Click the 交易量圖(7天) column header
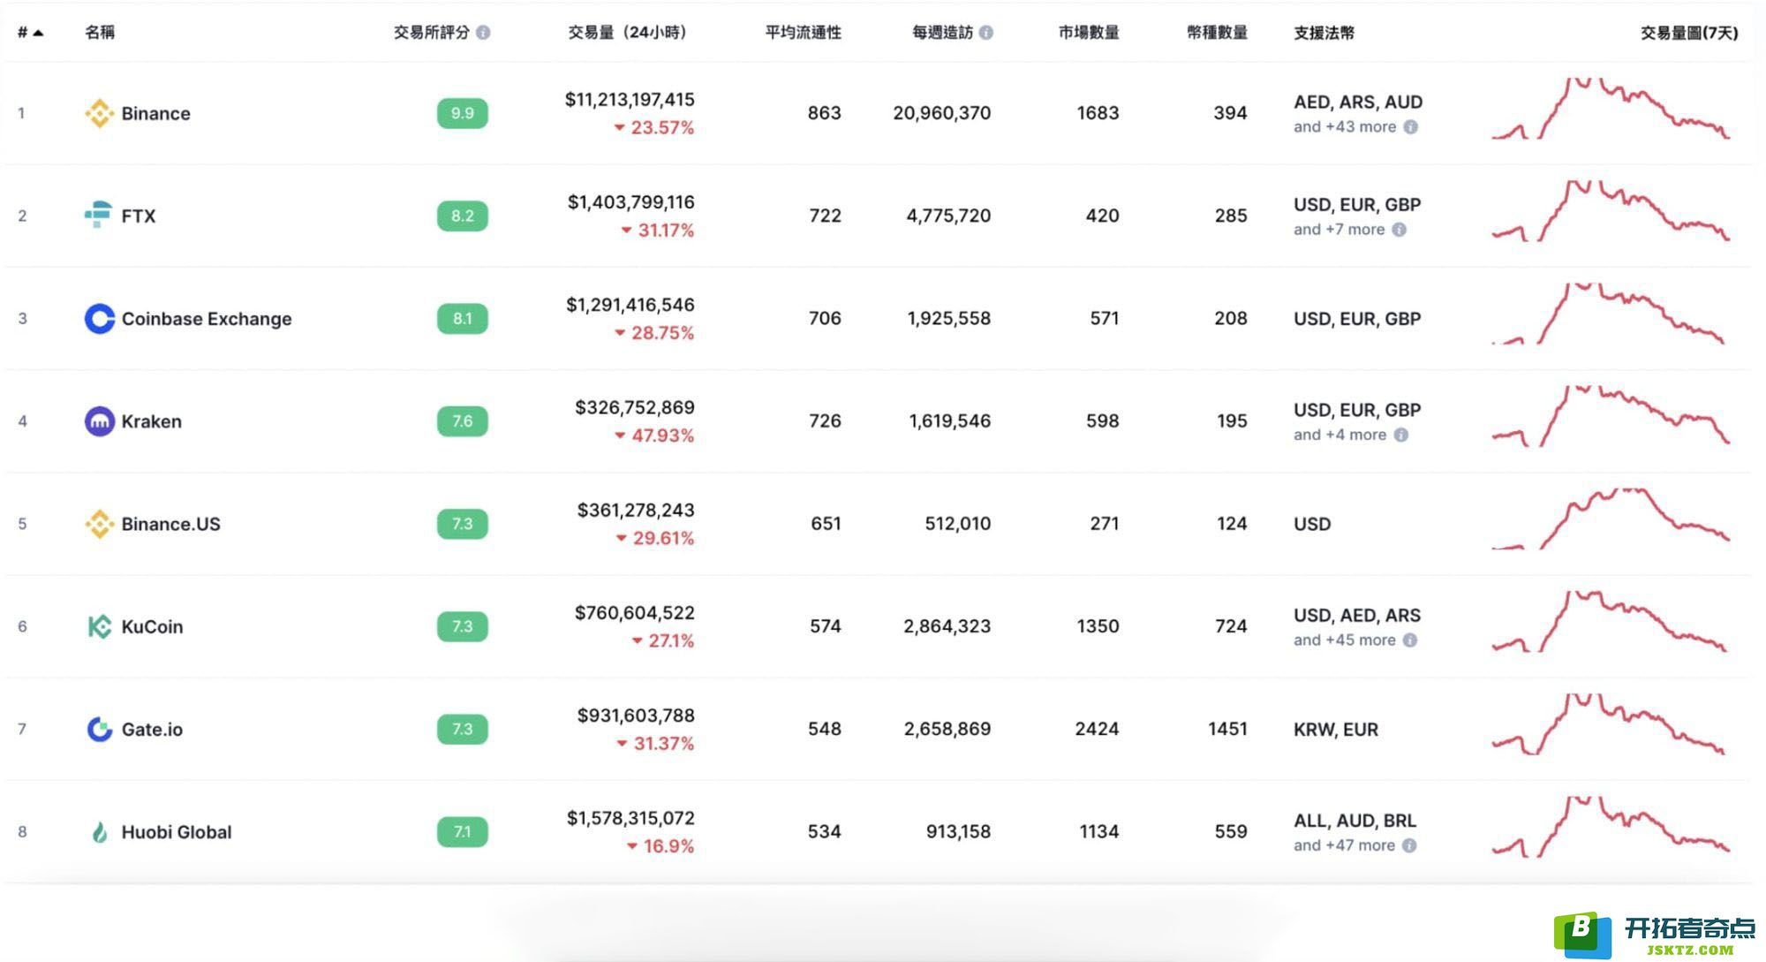 pyautogui.click(x=1689, y=33)
